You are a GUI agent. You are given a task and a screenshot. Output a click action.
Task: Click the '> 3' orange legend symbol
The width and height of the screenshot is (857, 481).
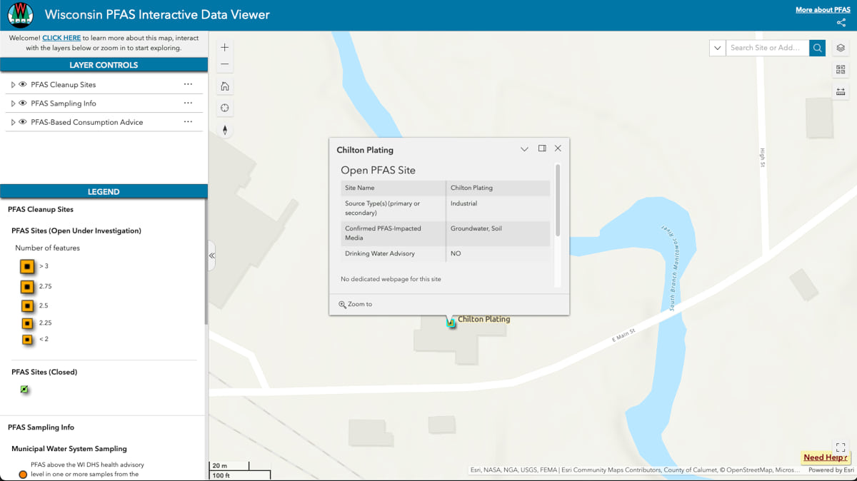point(27,266)
